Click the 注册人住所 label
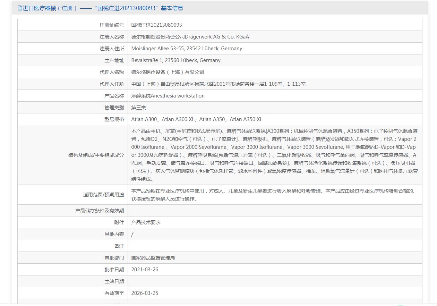Image resolution: width=437 pixels, height=306 pixels. [x=112, y=49]
